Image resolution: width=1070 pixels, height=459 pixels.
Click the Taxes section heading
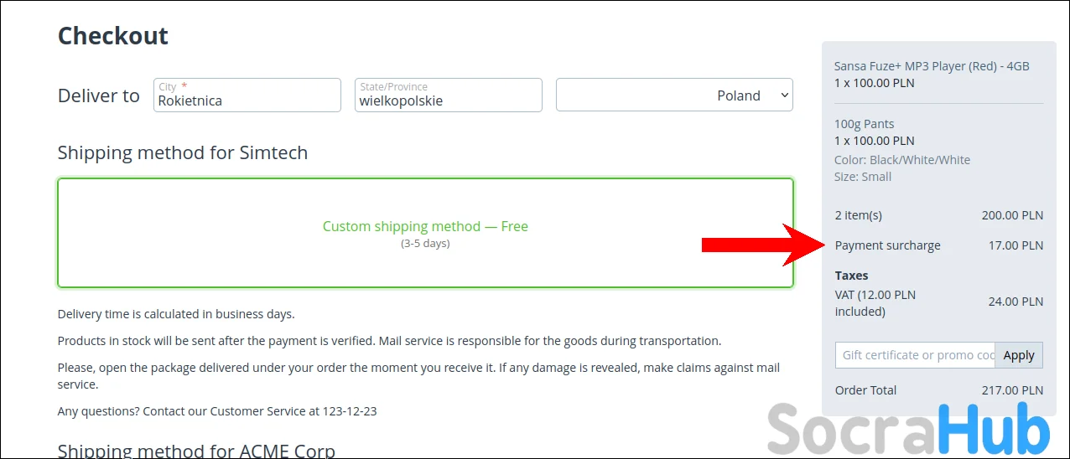coord(851,276)
